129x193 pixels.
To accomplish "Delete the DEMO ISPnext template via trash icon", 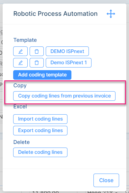I will pyautogui.click(x=37, y=51).
